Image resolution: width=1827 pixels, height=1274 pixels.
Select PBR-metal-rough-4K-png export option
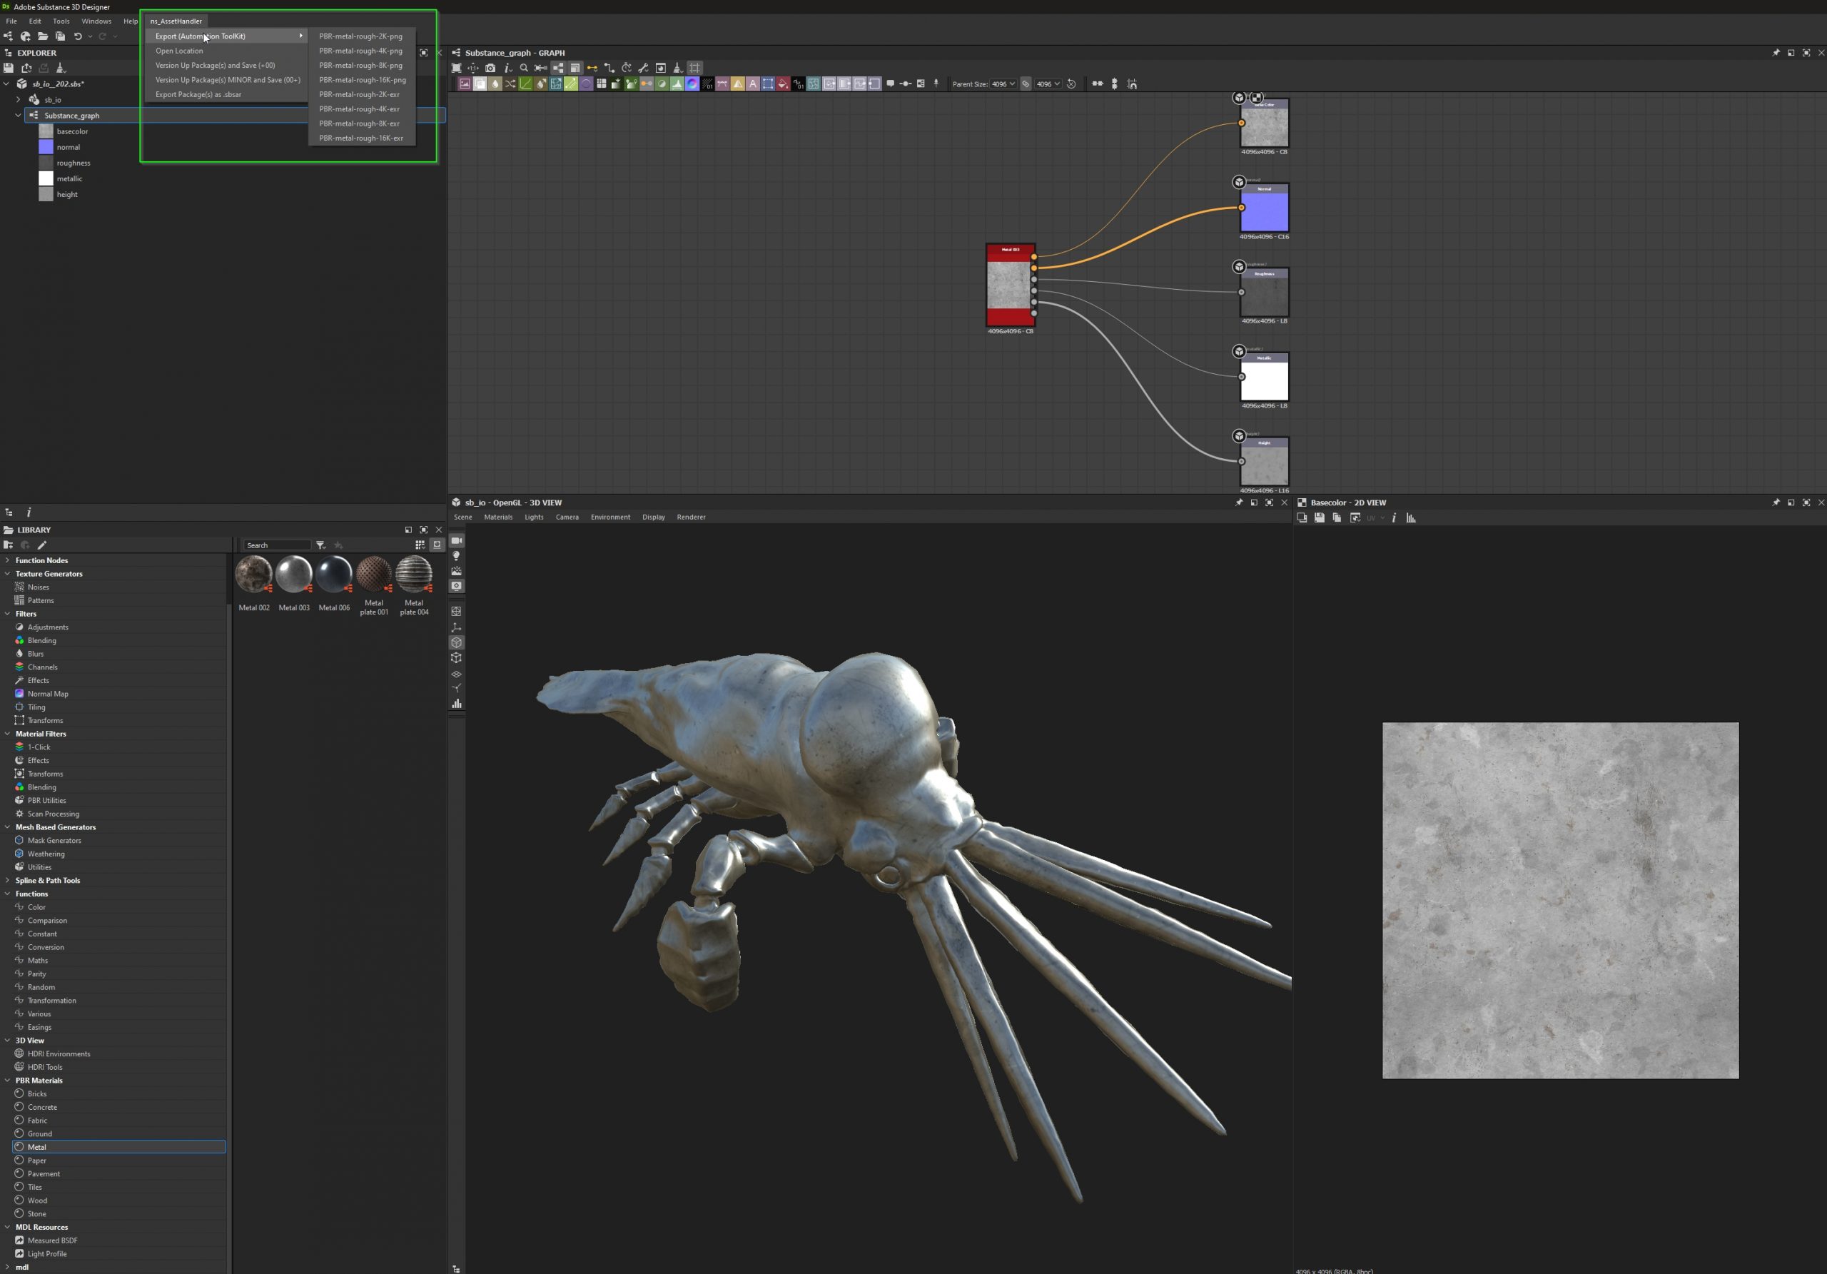click(x=360, y=51)
